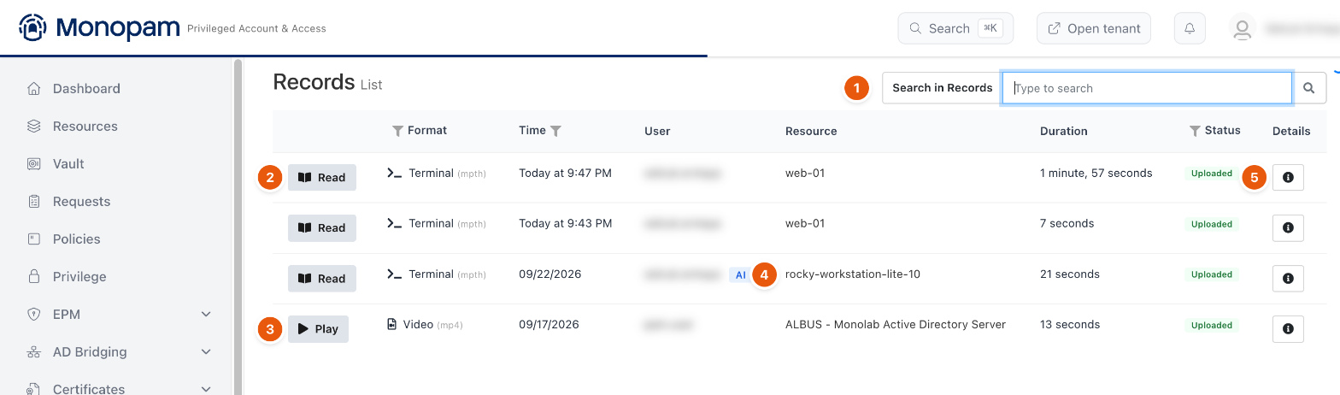1340x395 pixels.
Task: Click the Search in Records label
Action: pos(942,88)
